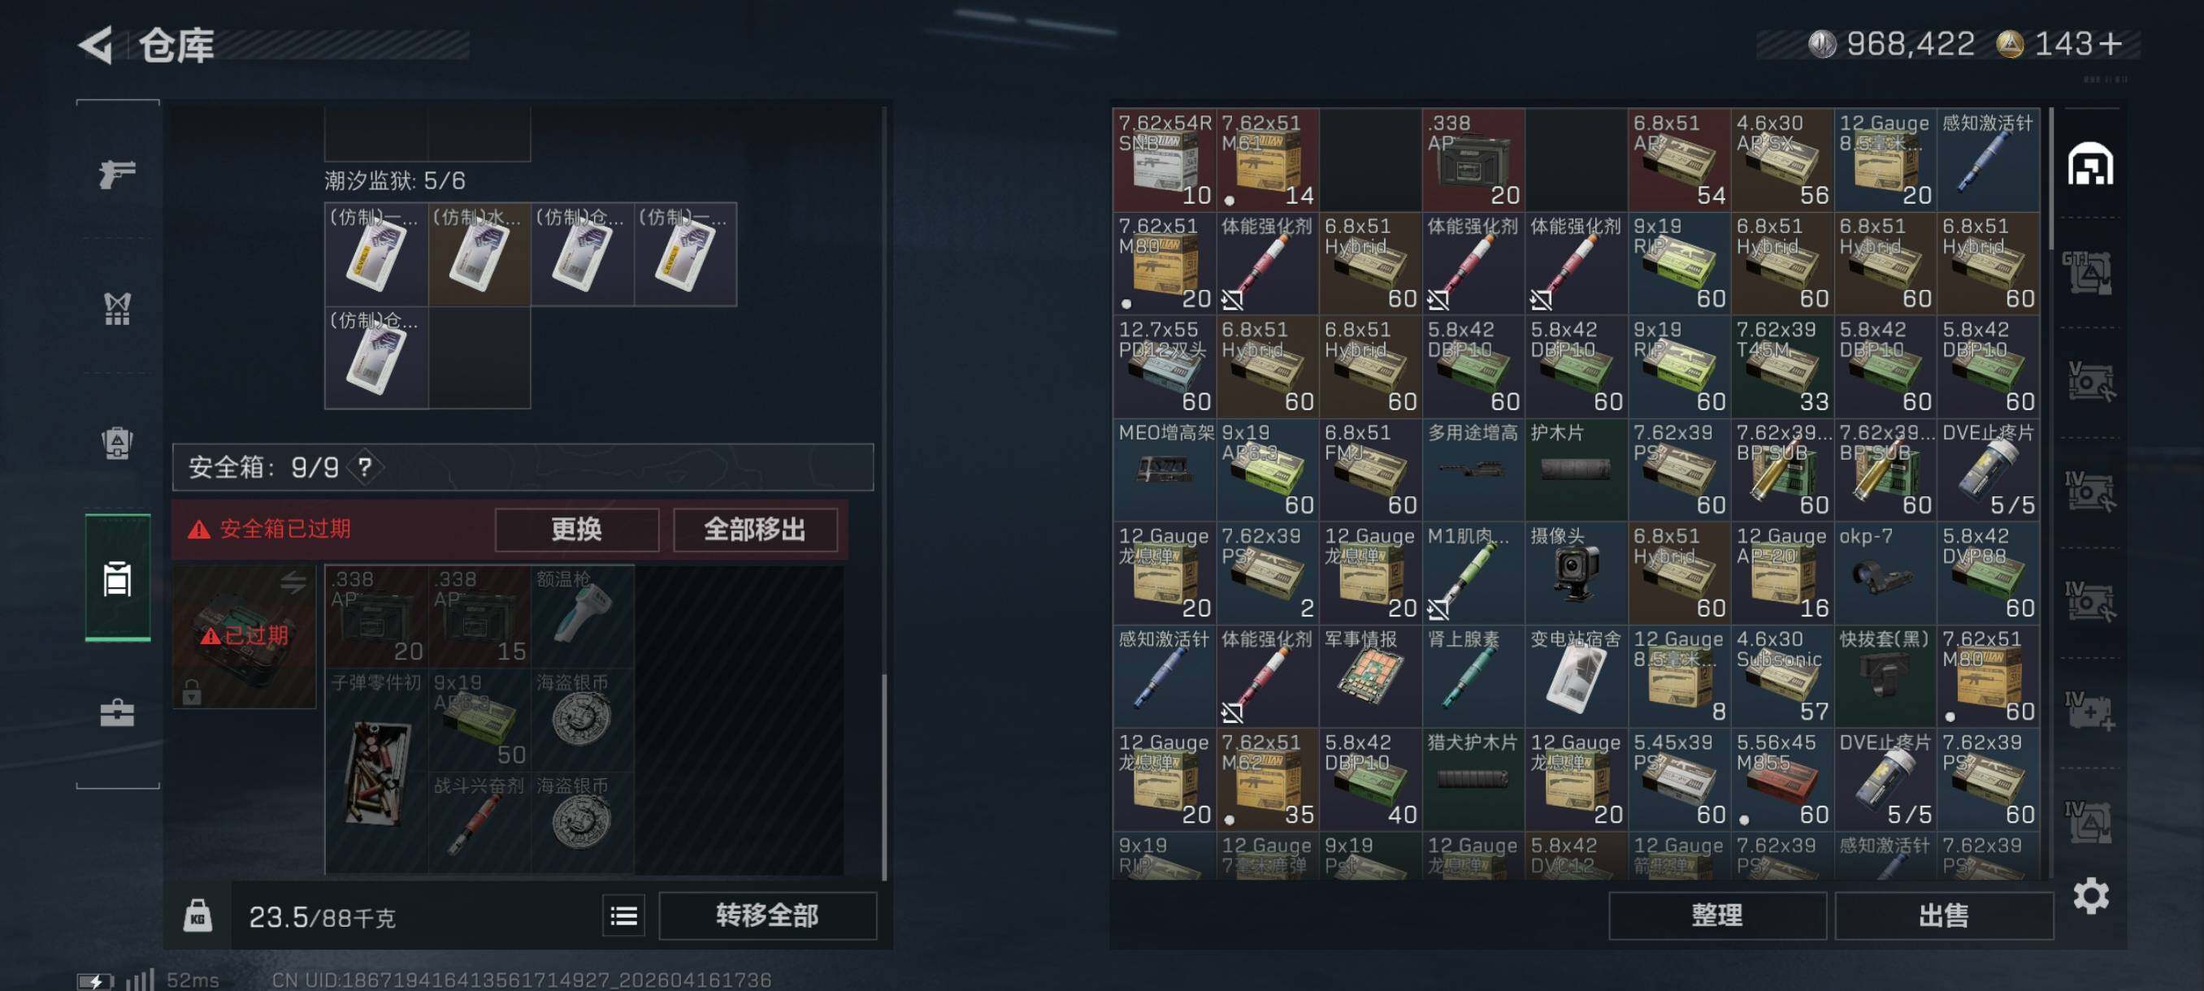The height and width of the screenshot is (991, 2204).
Task: Select the briefcase container category icon
Action: click(117, 712)
